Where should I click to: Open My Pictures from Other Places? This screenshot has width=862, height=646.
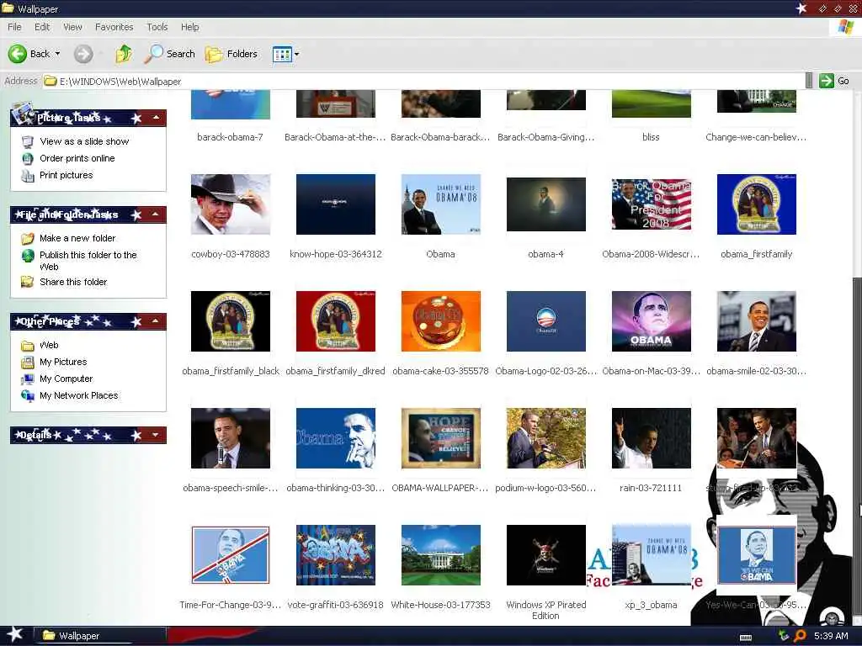tap(63, 362)
